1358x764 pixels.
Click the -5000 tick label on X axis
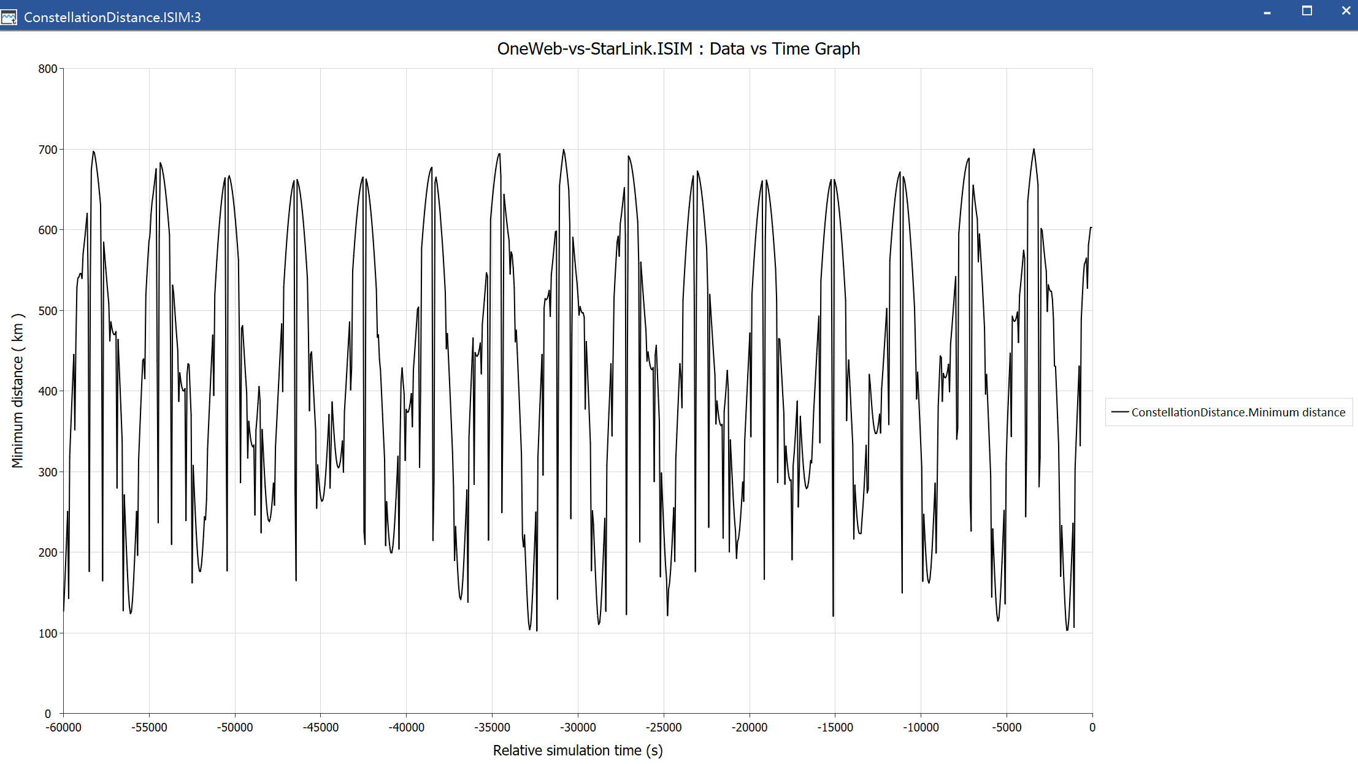tap(1007, 727)
